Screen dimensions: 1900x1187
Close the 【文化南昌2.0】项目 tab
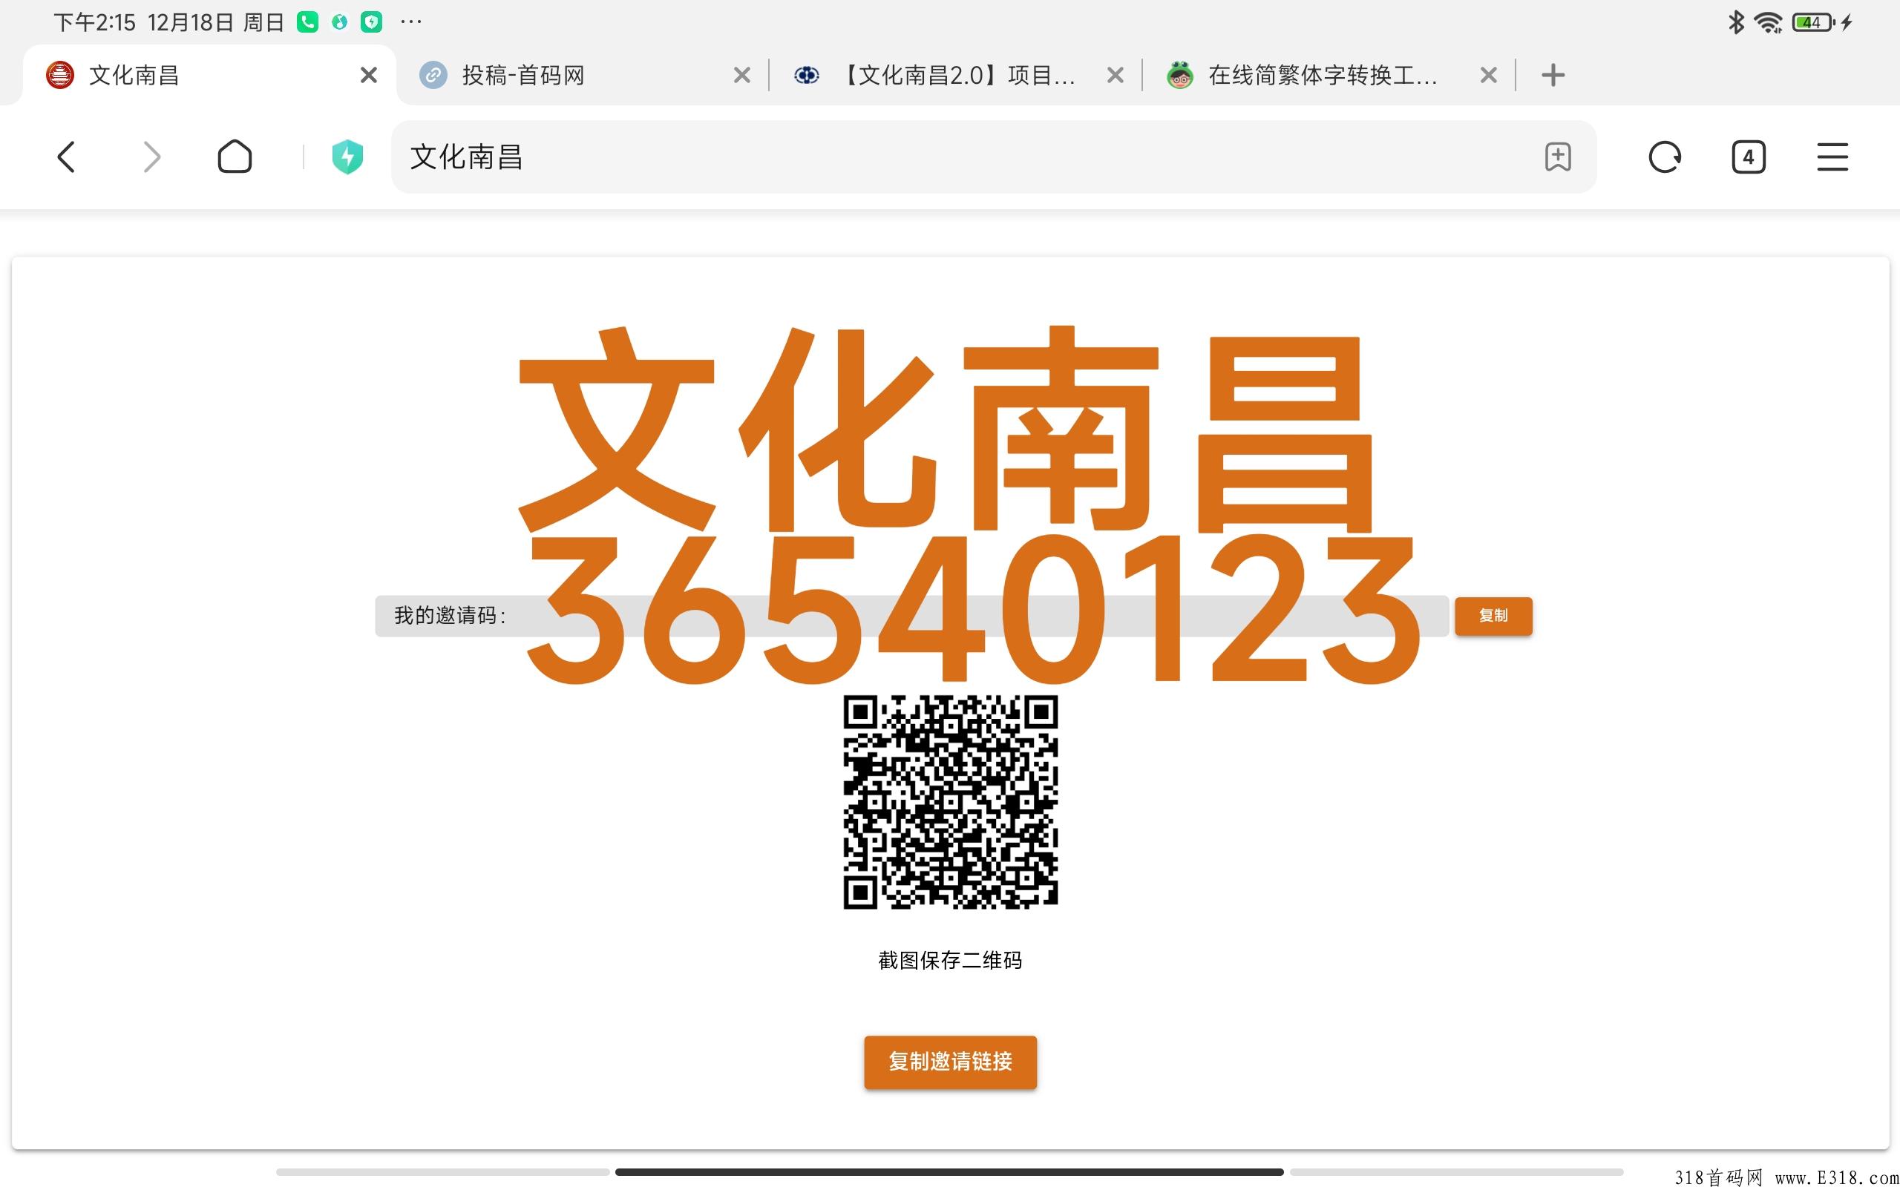1115,76
